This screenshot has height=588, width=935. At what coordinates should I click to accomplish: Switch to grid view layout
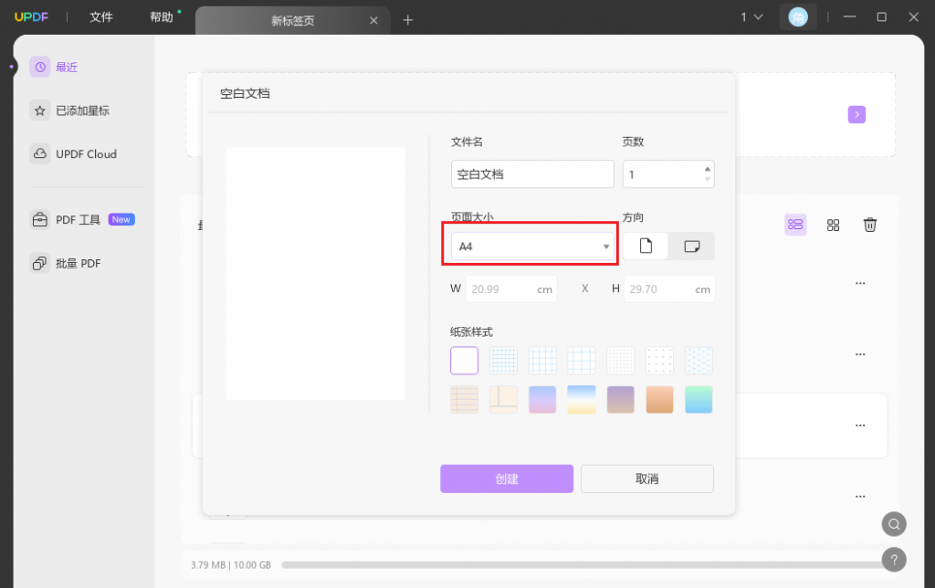tap(833, 225)
